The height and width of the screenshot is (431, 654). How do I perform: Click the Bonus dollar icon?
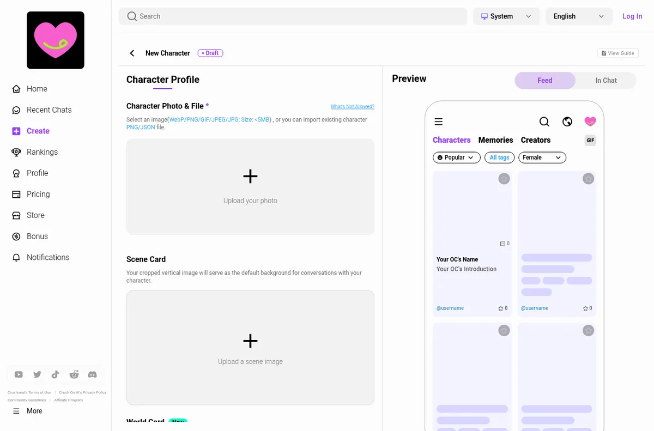tap(16, 236)
